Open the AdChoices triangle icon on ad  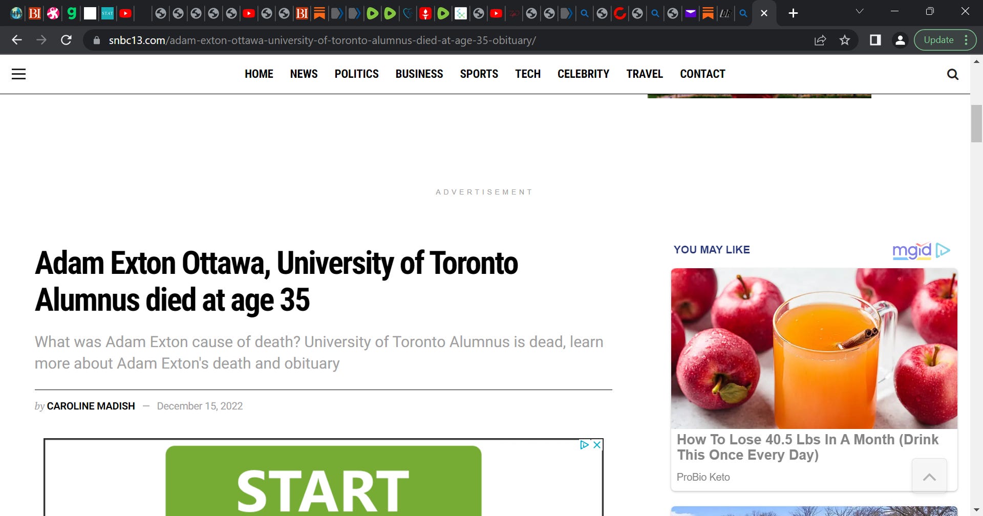tap(584, 445)
